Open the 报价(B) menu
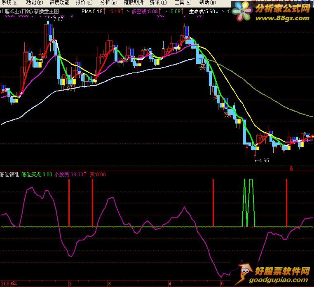Screen dimensions: 314x287 [84, 2]
